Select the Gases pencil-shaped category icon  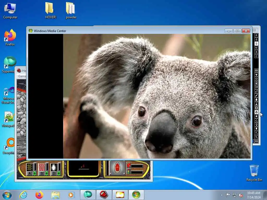(256, 95)
